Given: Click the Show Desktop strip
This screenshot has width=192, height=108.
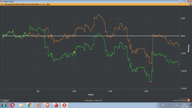Looking at the screenshot, I should 191,105.
